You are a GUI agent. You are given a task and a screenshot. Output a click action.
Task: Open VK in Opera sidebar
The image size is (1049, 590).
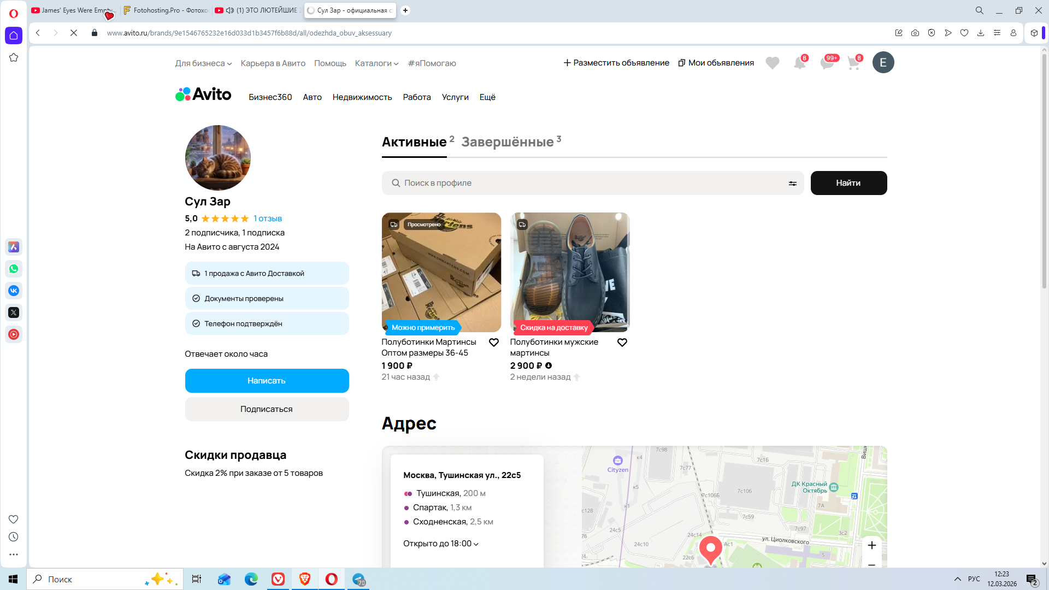(14, 291)
